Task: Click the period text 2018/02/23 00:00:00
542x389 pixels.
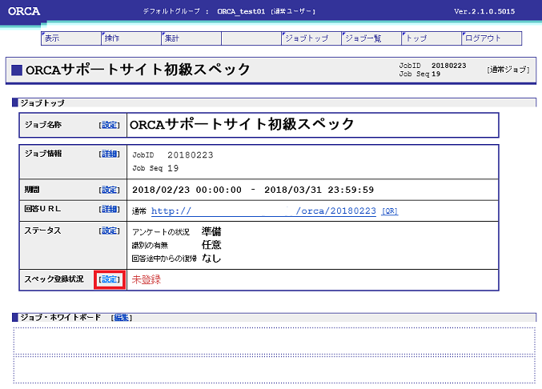Action: [x=187, y=190]
